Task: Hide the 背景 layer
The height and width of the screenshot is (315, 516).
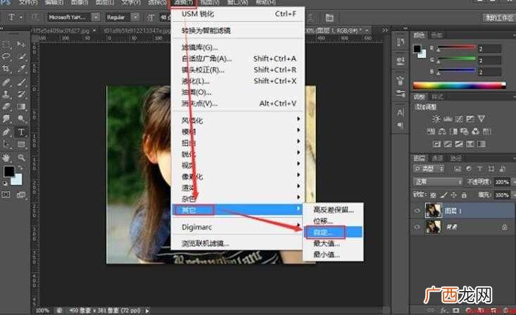Action: [417, 227]
